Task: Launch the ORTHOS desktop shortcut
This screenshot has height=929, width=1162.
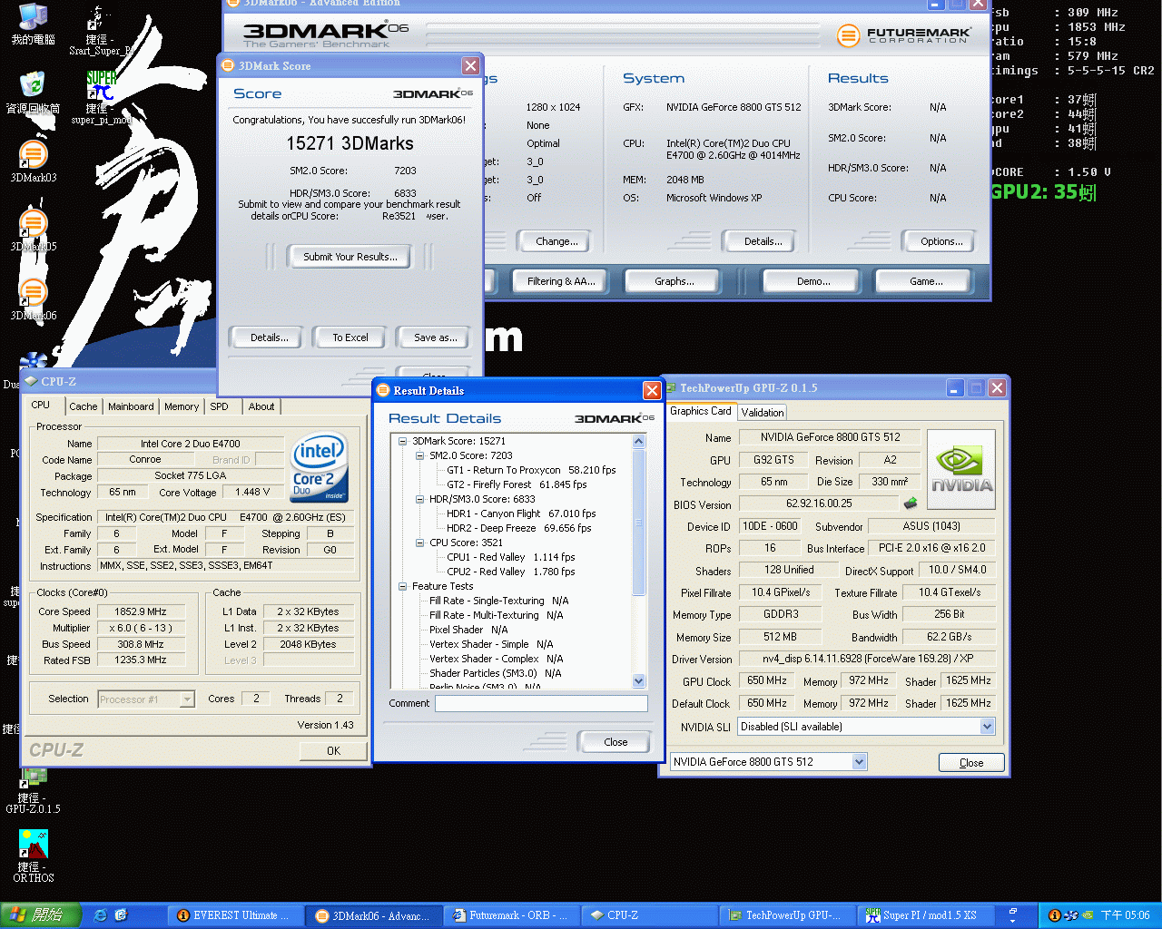Action: pyautogui.click(x=34, y=856)
